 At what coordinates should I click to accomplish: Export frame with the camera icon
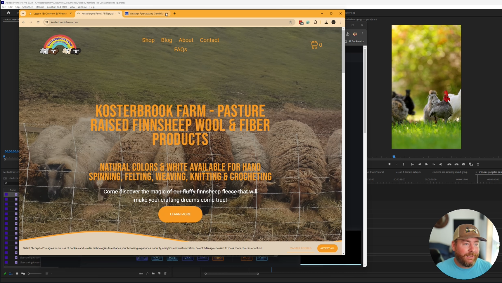tap(464, 164)
